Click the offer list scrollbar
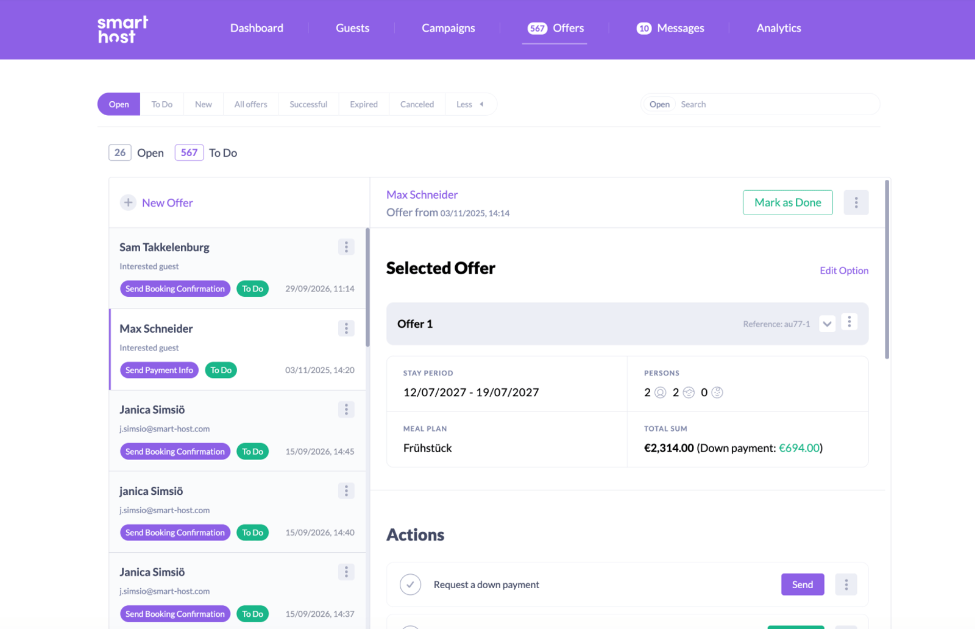The height and width of the screenshot is (629, 975). 367,288
